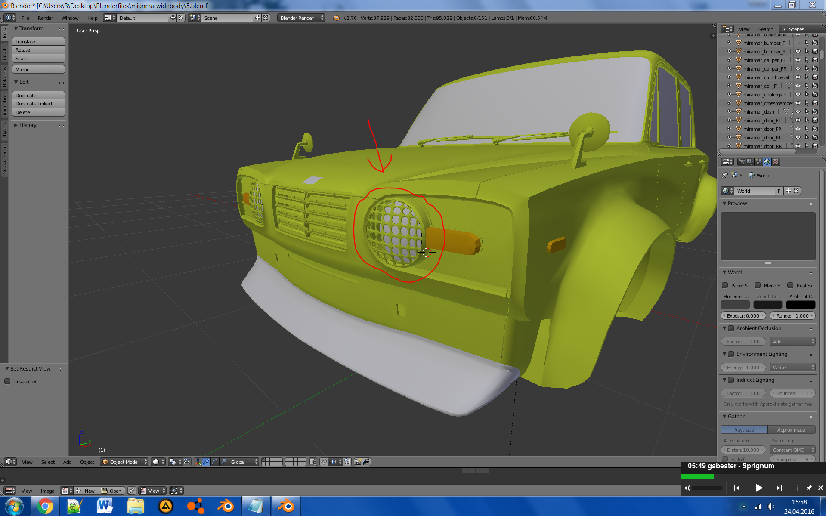Open the Properties editor type selector icon

pos(727,162)
